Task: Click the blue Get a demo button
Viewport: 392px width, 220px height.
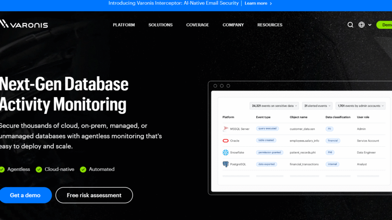Action: pos(25,195)
